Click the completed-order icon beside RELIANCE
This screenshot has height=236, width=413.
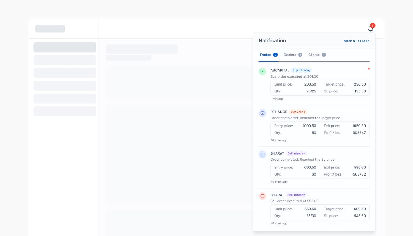tap(263, 113)
